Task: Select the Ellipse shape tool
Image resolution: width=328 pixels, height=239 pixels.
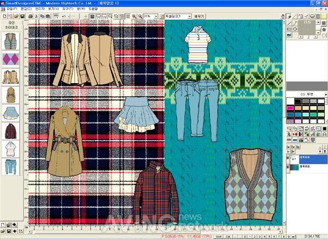Action: (x=295, y=29)
